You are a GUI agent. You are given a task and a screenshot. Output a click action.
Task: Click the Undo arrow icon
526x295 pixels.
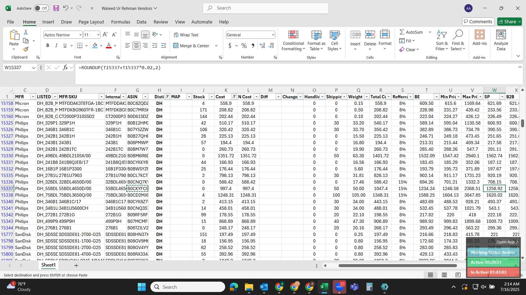tap(65, 8)
